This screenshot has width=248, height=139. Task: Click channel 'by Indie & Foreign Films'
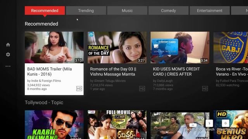(x=44, y=81)
